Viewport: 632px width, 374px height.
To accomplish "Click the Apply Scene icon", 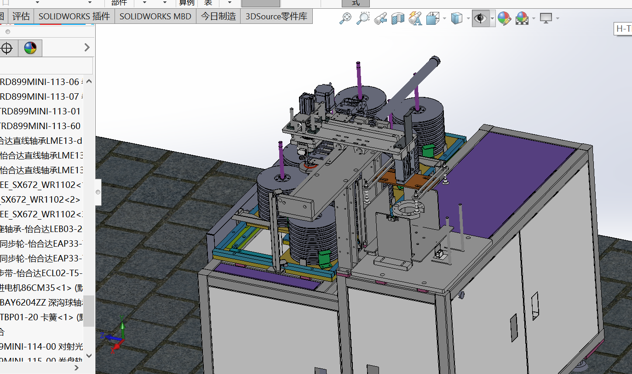I will tap(522, 18).
